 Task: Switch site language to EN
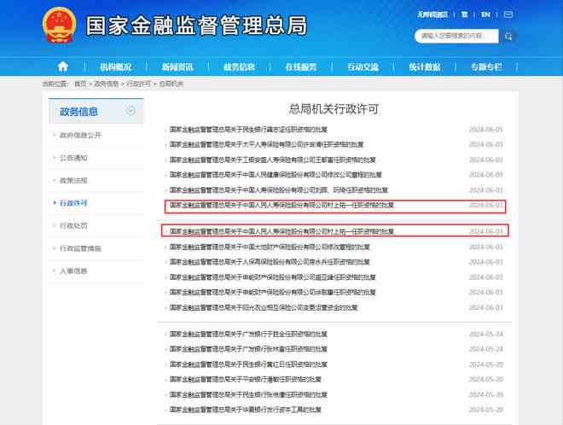pos(485,15)
